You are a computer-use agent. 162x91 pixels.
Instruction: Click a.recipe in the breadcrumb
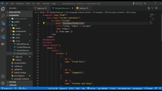click(131, 12)
